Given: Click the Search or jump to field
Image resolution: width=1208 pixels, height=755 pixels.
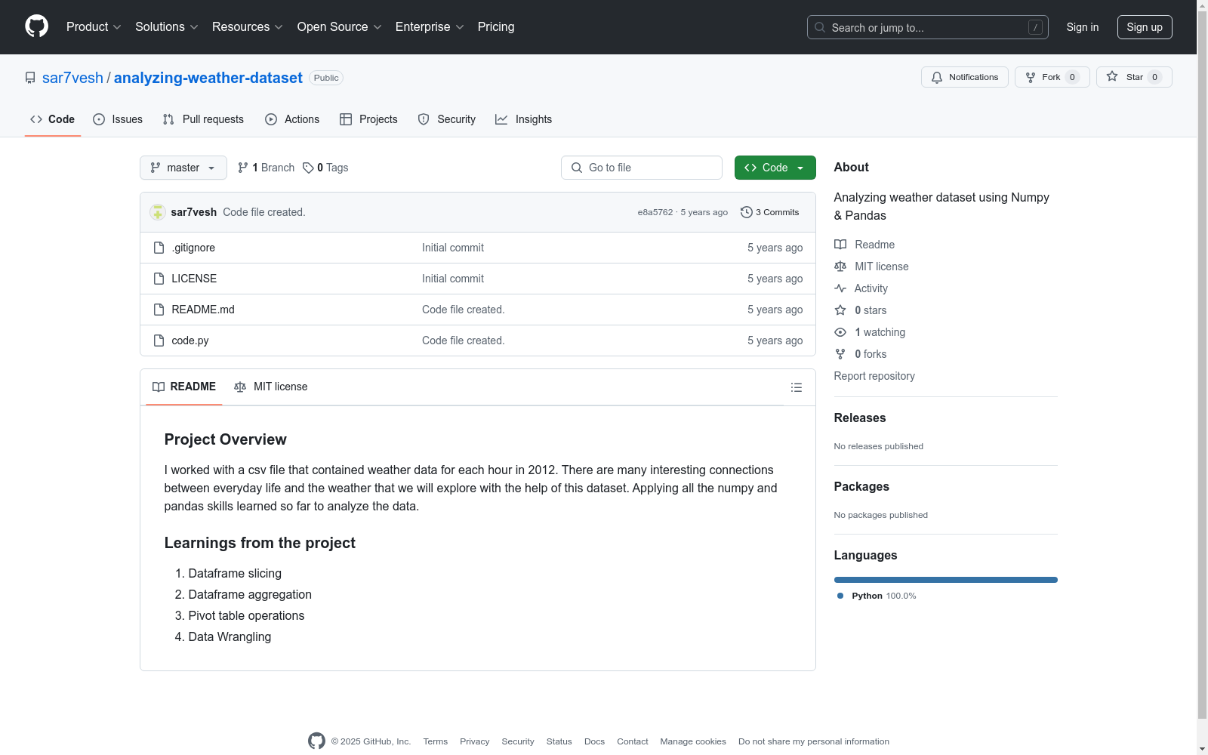Looking at the screenshot, I should point(928,27).
